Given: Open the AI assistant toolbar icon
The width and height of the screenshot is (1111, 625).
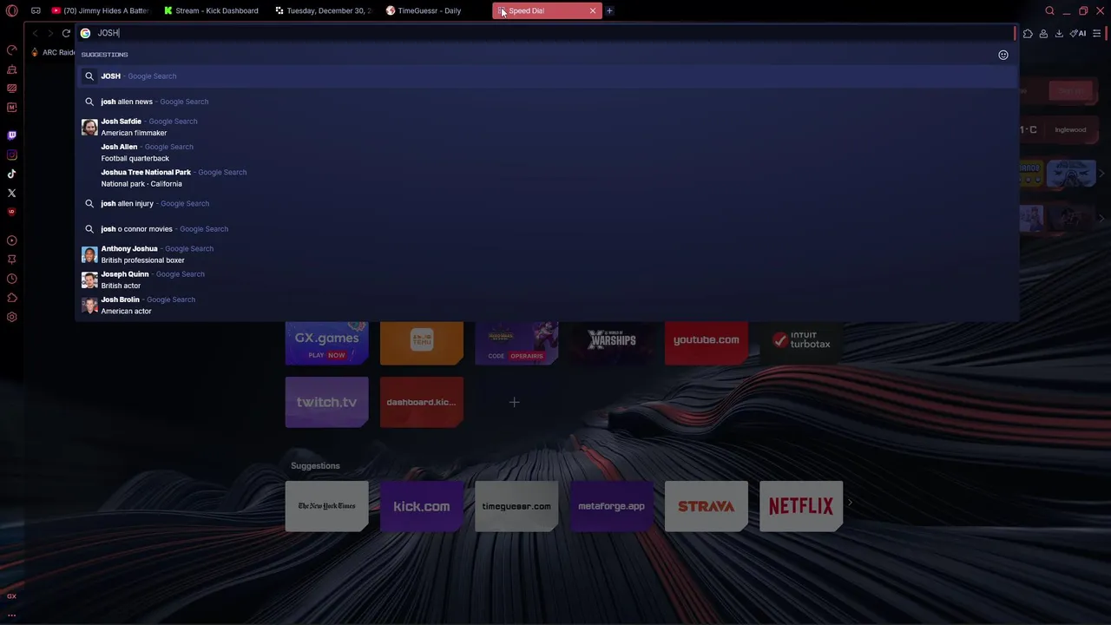Looking at the screenshot, I should pyautogui.click(x=1077, y=34).
